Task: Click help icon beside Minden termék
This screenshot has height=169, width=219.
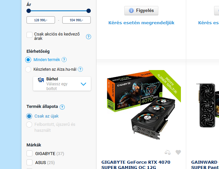Action: click(64, 60)
